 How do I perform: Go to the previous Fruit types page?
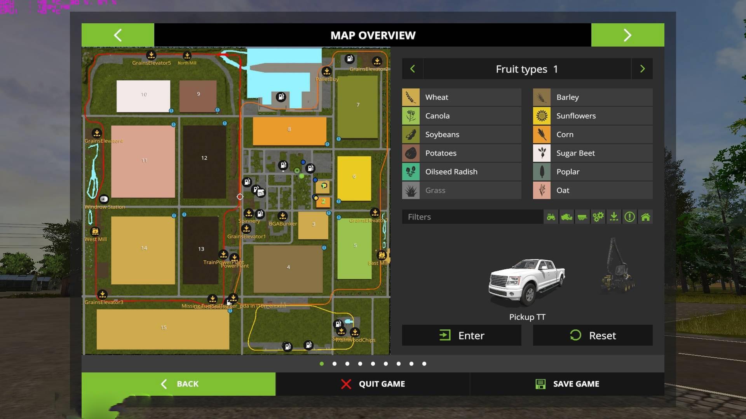pyautogui.click(x=413, y=69)
